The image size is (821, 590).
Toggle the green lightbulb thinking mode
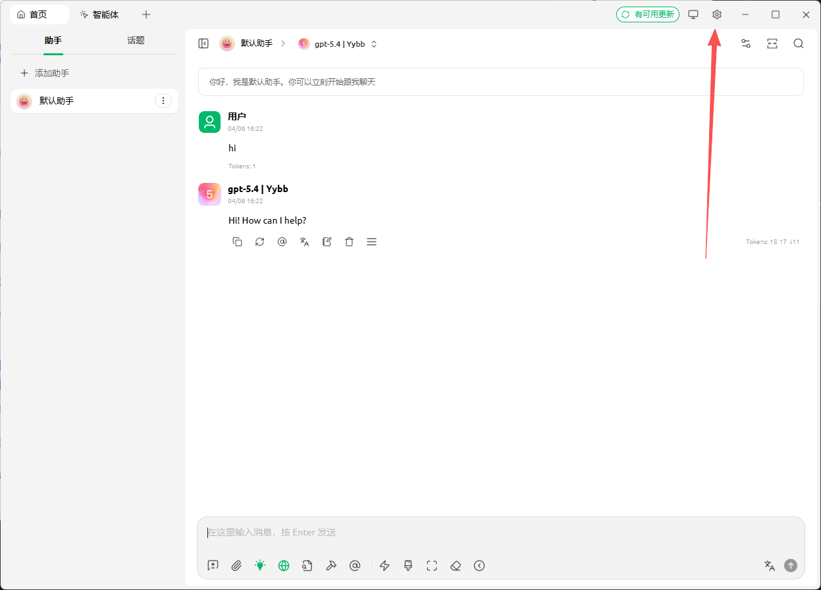260,566
